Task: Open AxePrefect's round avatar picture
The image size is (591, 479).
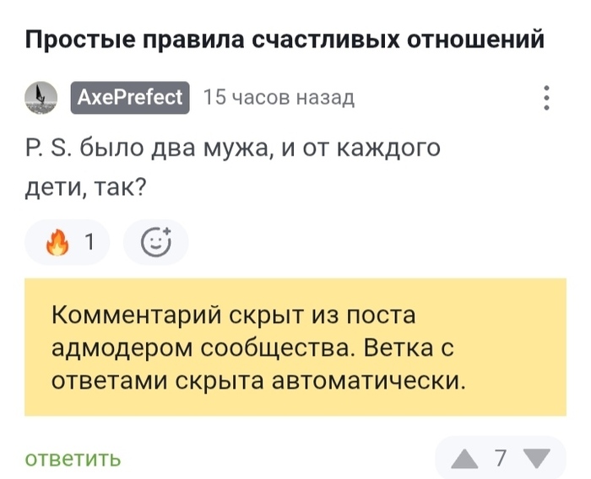Action: pos(41,98)
